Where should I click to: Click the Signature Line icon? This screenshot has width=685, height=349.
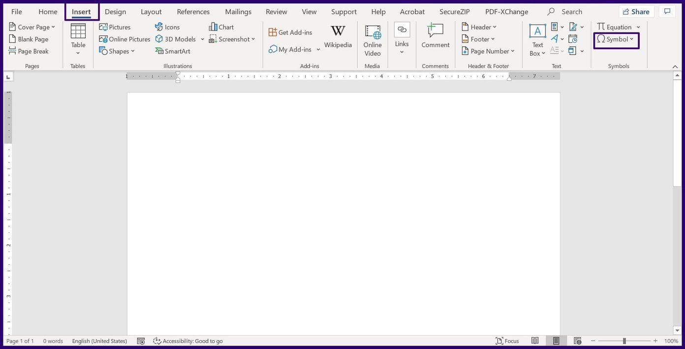pyautogui.click(x=573, y=27)
